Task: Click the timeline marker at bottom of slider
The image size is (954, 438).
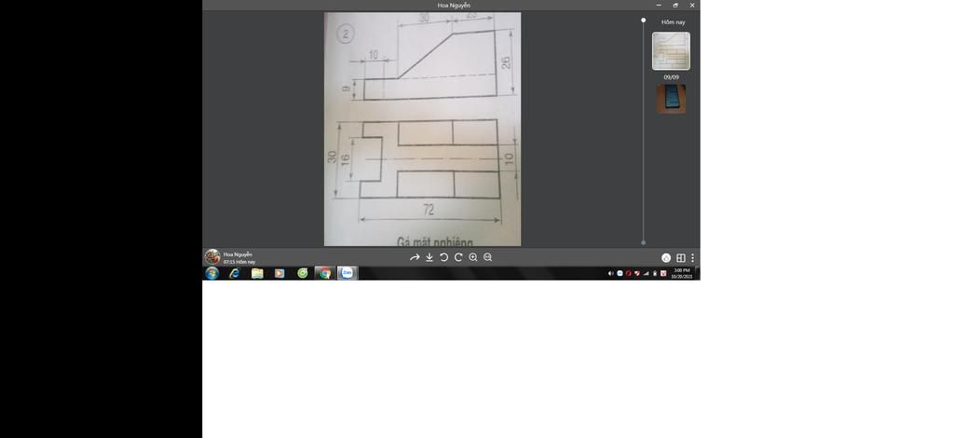Action: (x=643, y=242)
